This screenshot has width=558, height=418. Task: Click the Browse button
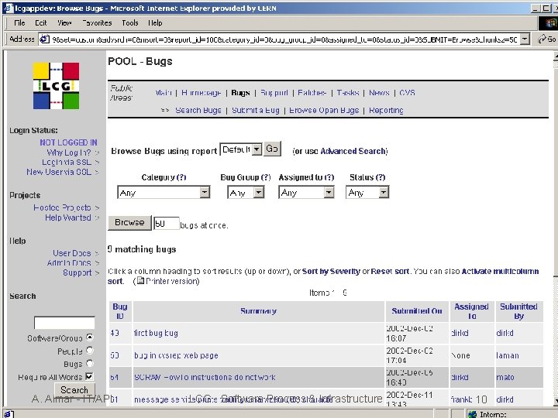point(129,222)
